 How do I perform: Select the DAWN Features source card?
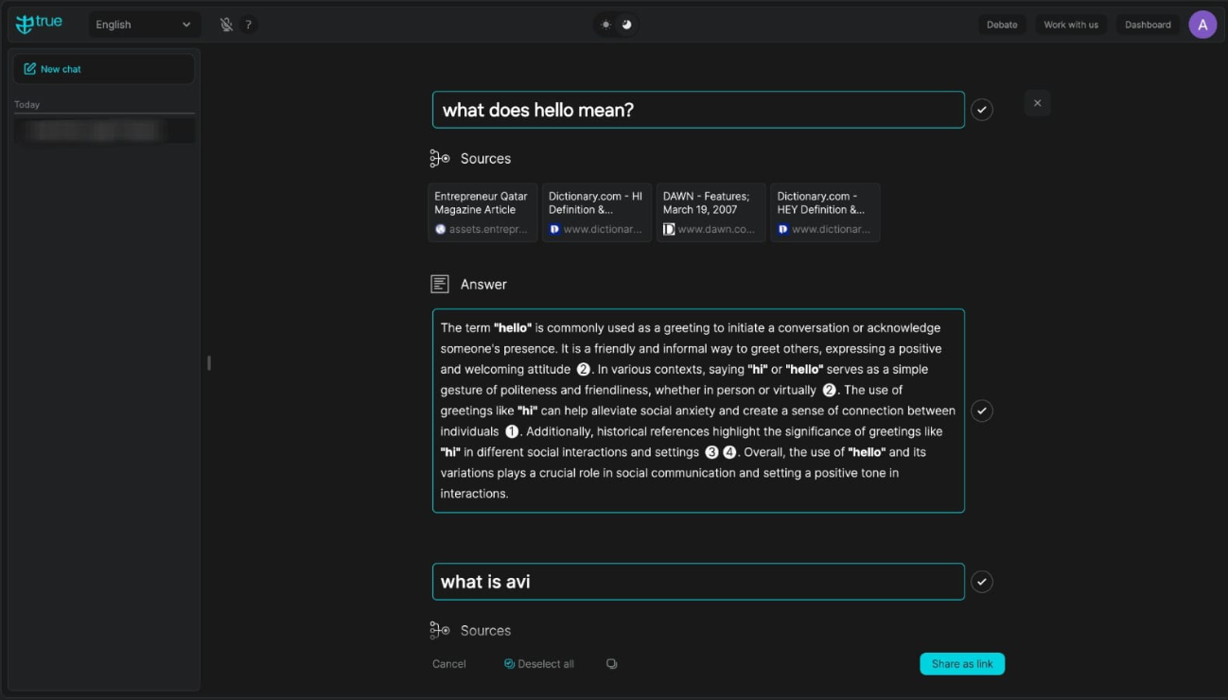pyautogui.click(x=710, y=212)
